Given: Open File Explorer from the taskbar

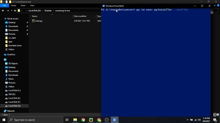Looking at the screenshot, I should tap(75, 120).
